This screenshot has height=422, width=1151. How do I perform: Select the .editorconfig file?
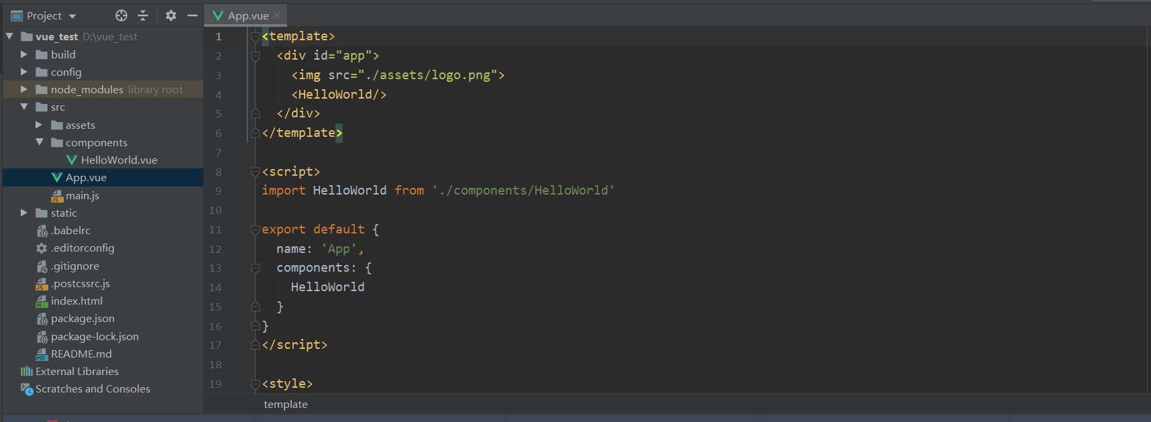[x=83, y=248]
